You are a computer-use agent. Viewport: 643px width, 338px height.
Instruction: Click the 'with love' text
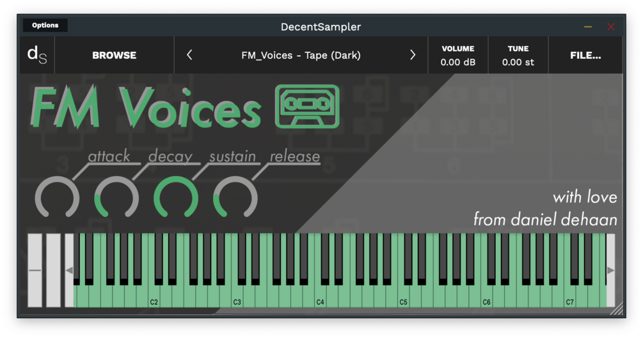(585, 197)
